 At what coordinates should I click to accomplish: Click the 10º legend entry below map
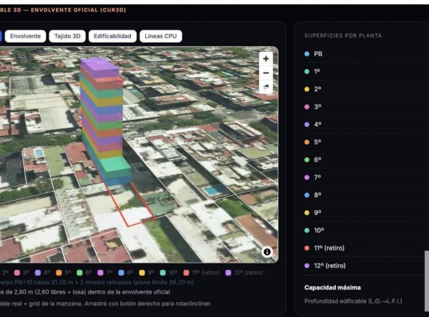[x=169, y=273]
